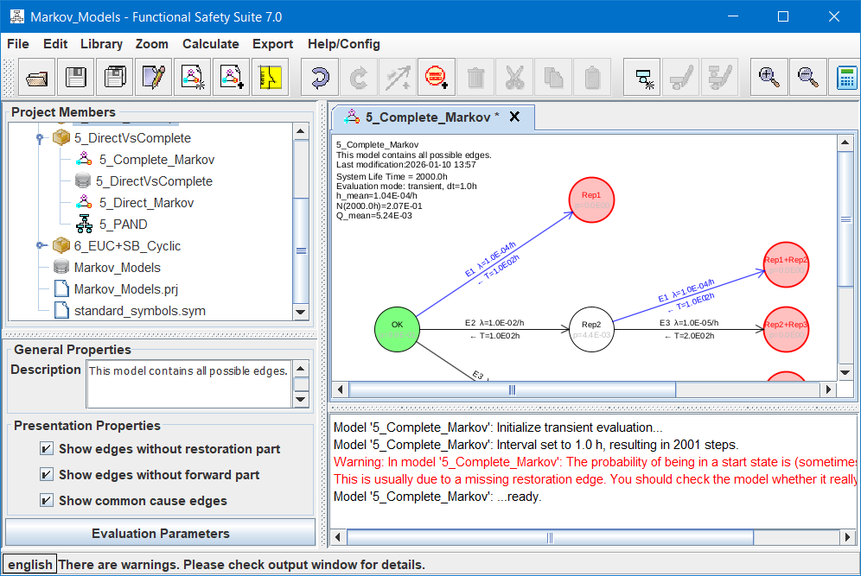Viewport: 861px width, 576px height.
Task: Toggle Show edges without forward part
Action: [x=47, y=475]
